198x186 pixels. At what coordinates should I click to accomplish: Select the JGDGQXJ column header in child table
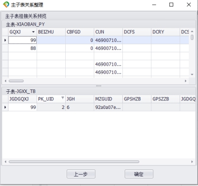[22, 99]
